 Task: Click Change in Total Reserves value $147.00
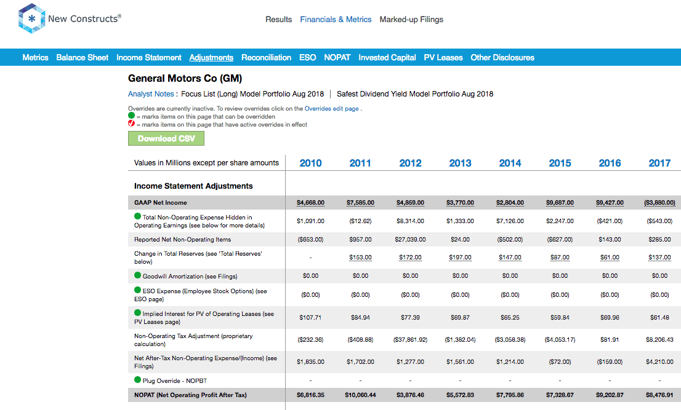tap(510, 258)
